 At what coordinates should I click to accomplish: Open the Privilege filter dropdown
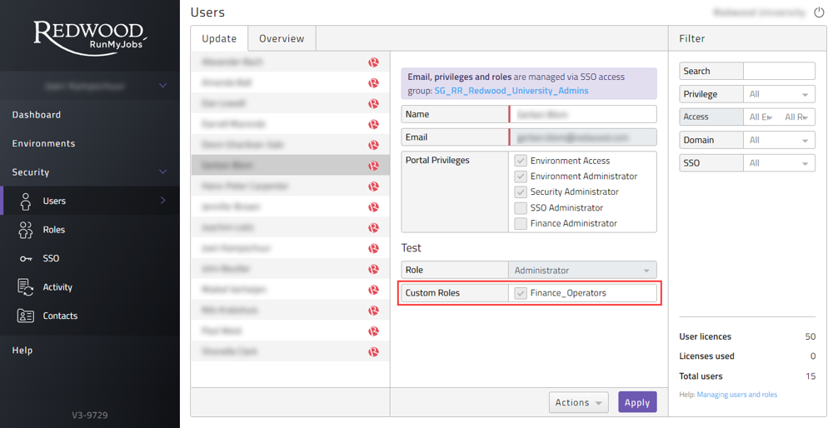coord(779,94)
